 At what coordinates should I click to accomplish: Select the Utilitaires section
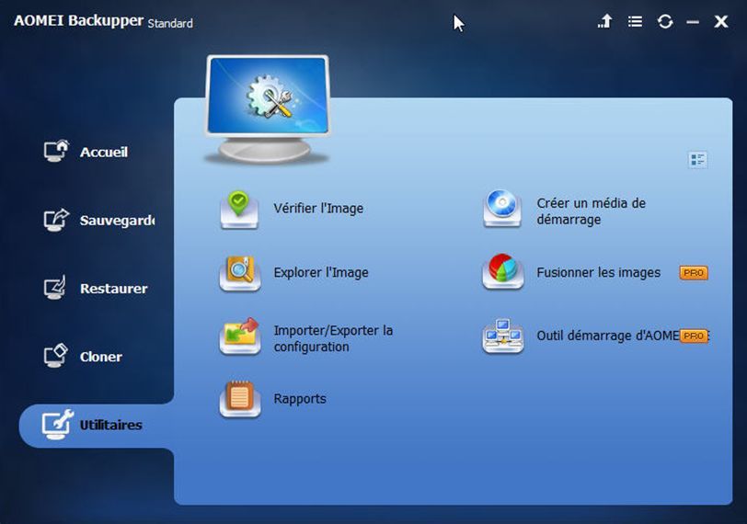pyautogui.click(x=97, y=426)
